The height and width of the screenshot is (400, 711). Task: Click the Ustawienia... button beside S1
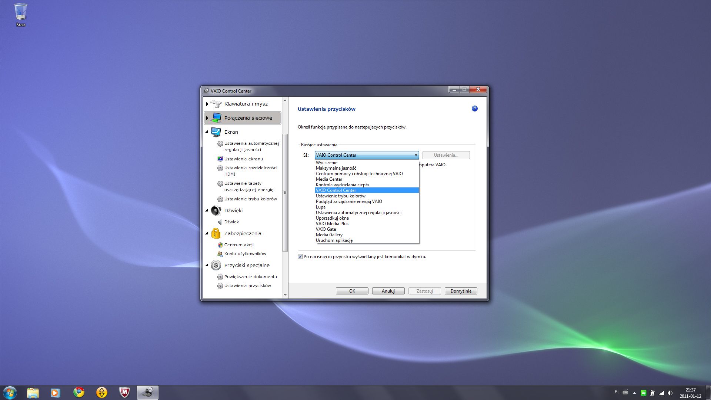(446, 155)
